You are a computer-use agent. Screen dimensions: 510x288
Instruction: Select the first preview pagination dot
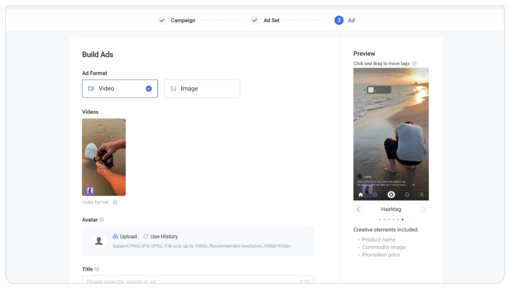(380, 220)
